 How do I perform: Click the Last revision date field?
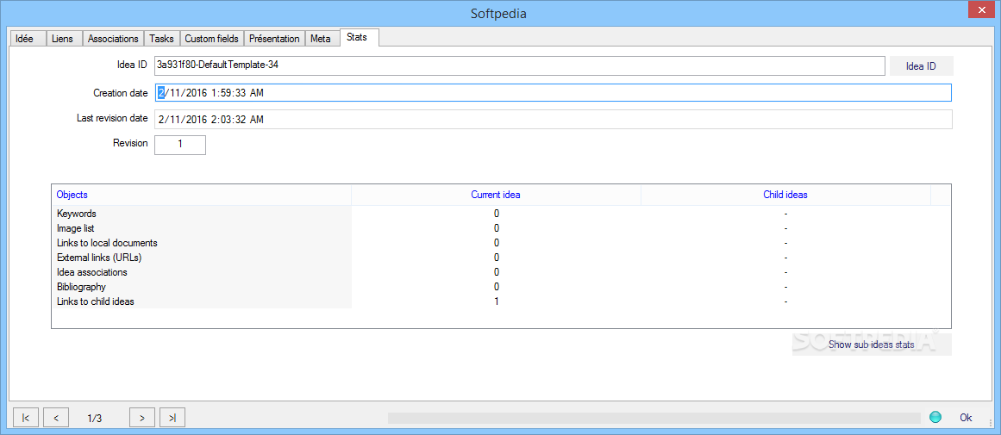[553, 119]
